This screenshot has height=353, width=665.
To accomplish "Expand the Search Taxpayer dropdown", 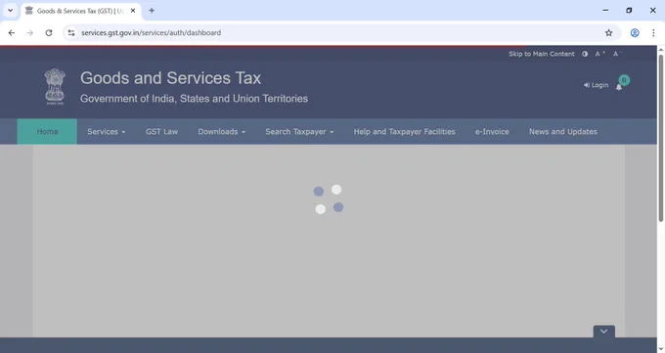I will (299, 132).
